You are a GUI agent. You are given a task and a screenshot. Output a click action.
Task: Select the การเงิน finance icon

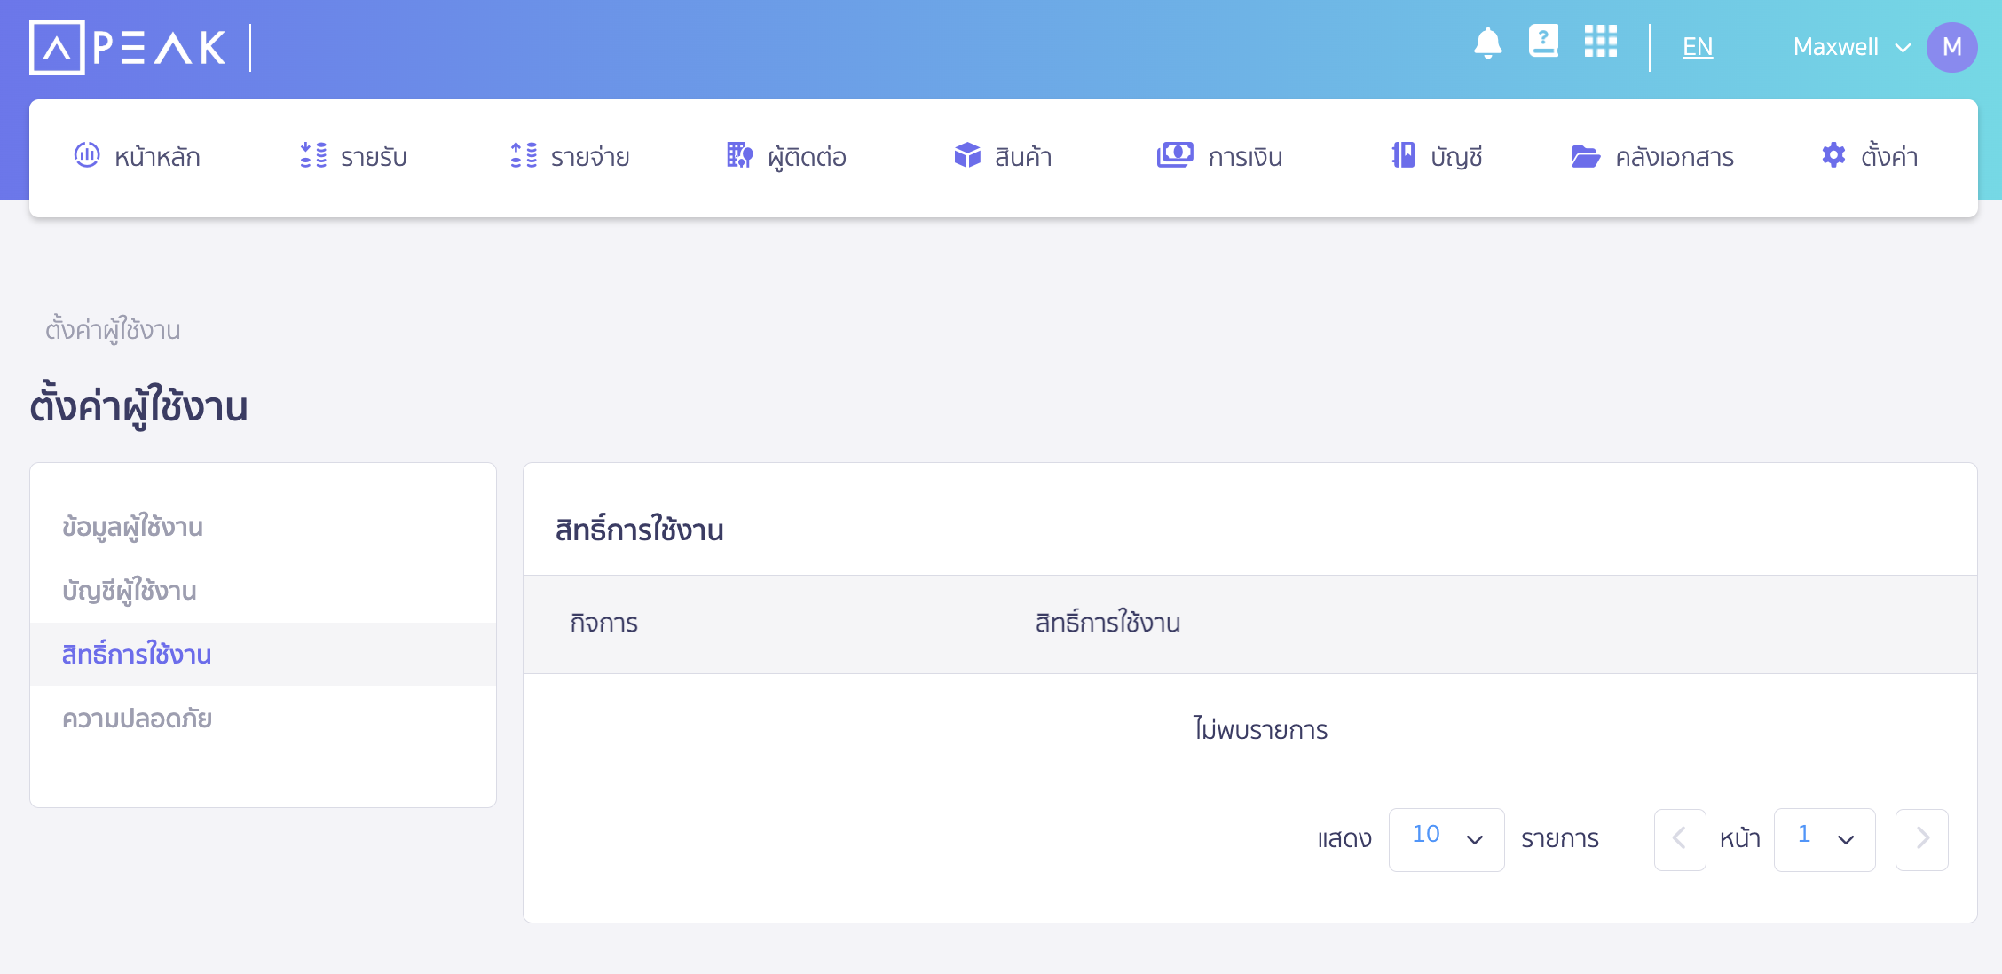(x=1176, y=156)
